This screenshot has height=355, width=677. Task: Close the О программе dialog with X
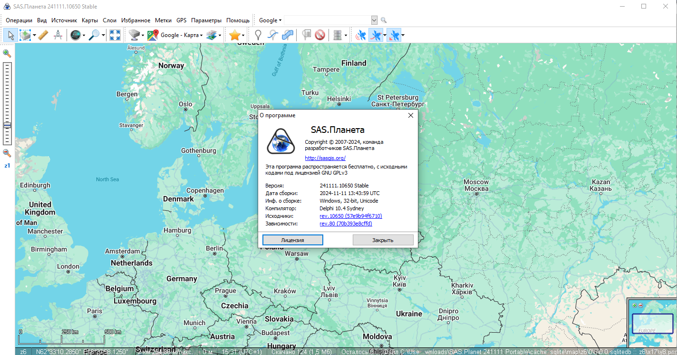(411, 115)
